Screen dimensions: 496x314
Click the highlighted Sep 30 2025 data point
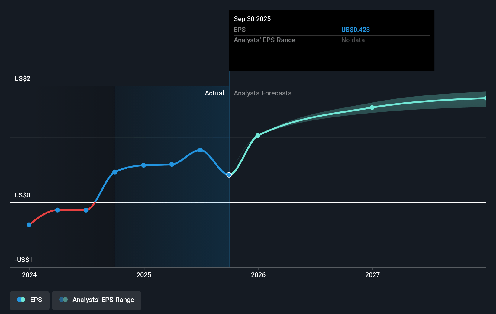(229, 175)
